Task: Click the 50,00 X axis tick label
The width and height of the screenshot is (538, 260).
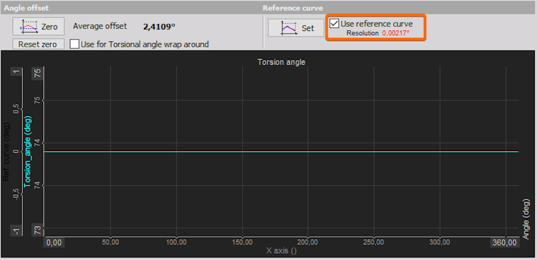Action: pos(110,243)
